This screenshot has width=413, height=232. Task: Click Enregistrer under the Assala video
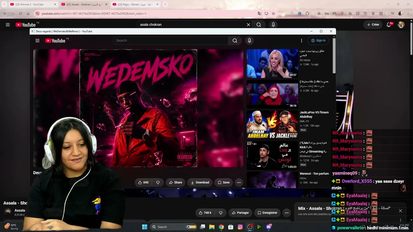tap(267, 213)
